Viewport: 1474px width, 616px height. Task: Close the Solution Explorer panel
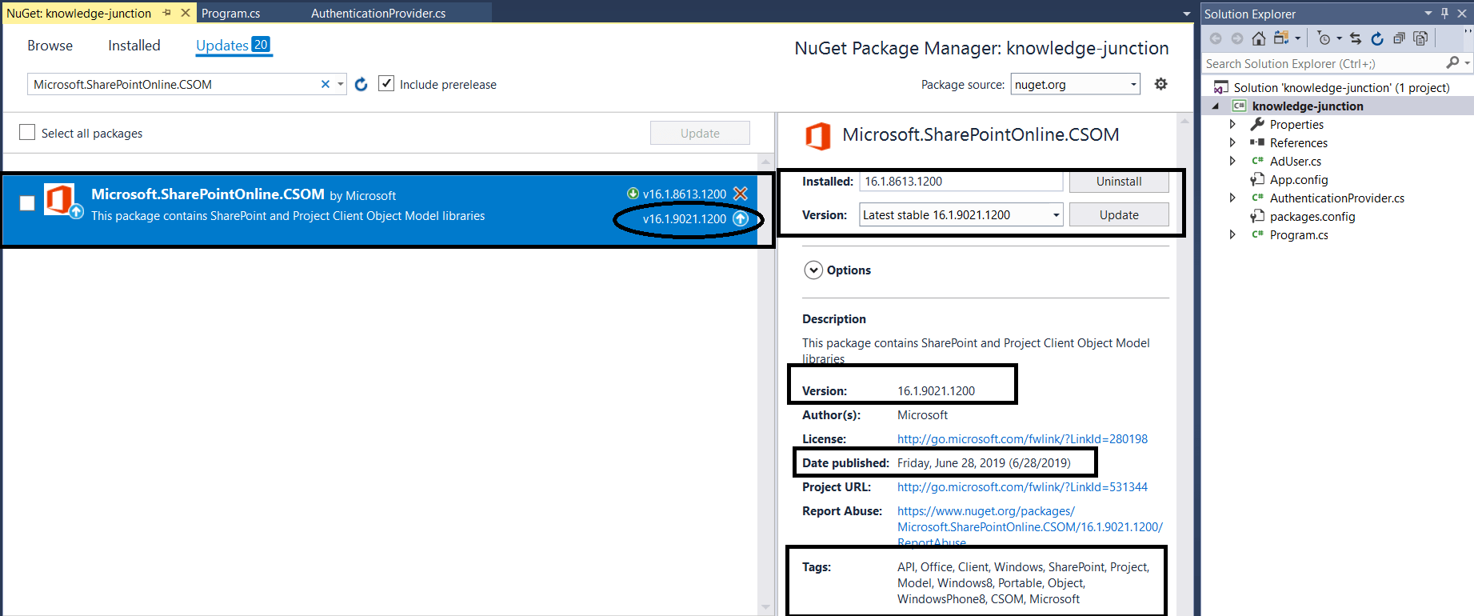click(x=1462, y=13)
